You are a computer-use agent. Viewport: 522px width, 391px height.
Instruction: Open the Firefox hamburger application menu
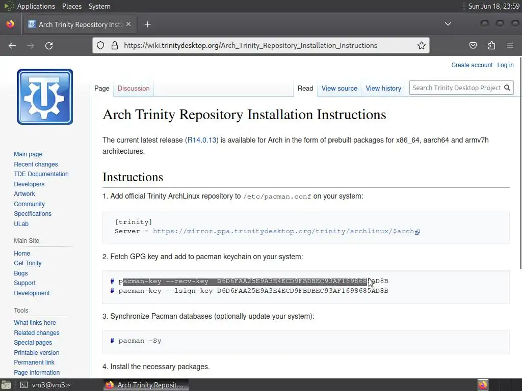tap(510, 45)
